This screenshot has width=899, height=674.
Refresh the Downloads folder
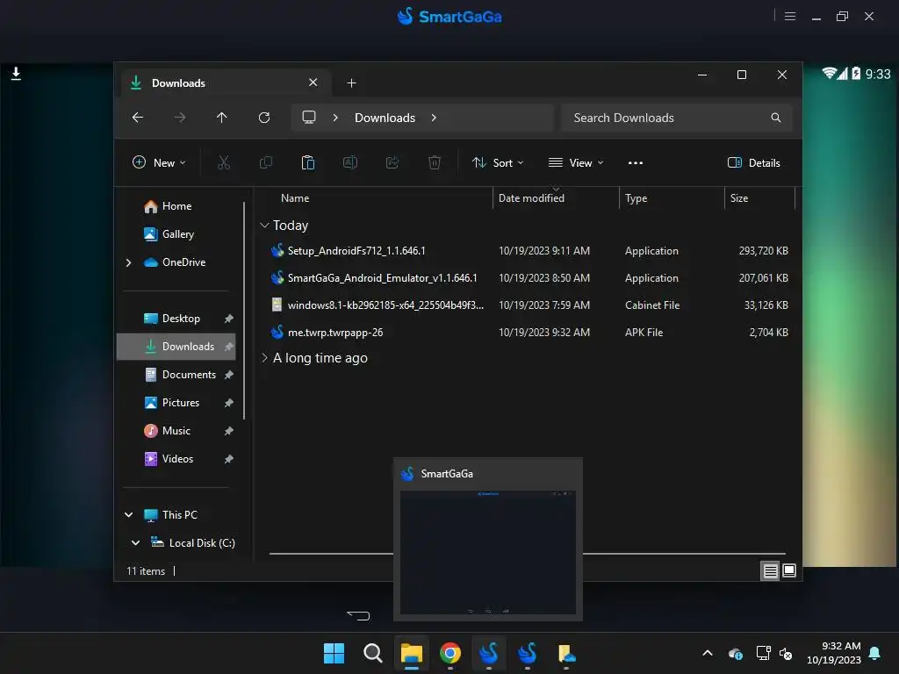(264, 118)
